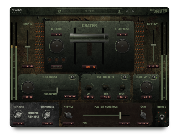The width and height of the screenshot is (179, 137).
Task: Click the Comp Out fader handle
Action: [x=153, y=45]
